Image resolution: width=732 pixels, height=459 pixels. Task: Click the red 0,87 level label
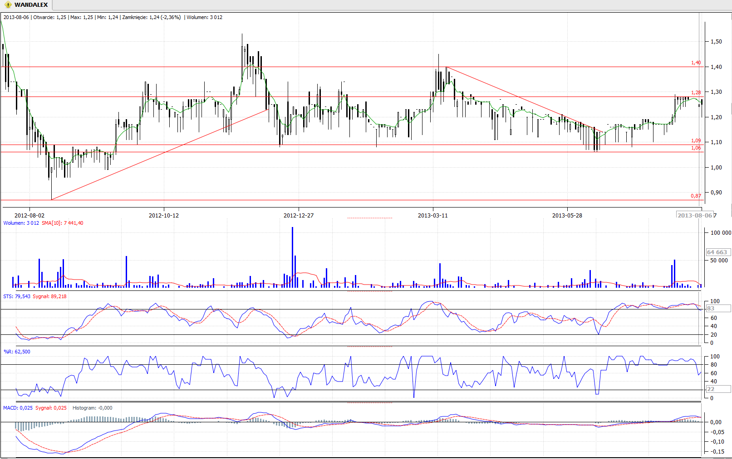coord(696,196)
